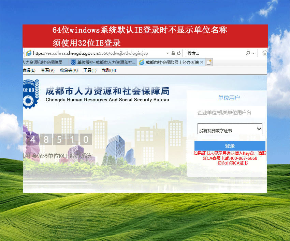Expand the address bar URL history dropdown

coord(168,53)
